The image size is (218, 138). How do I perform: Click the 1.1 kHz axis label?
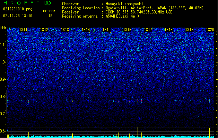pyautogui.click(x=3, y=45)
